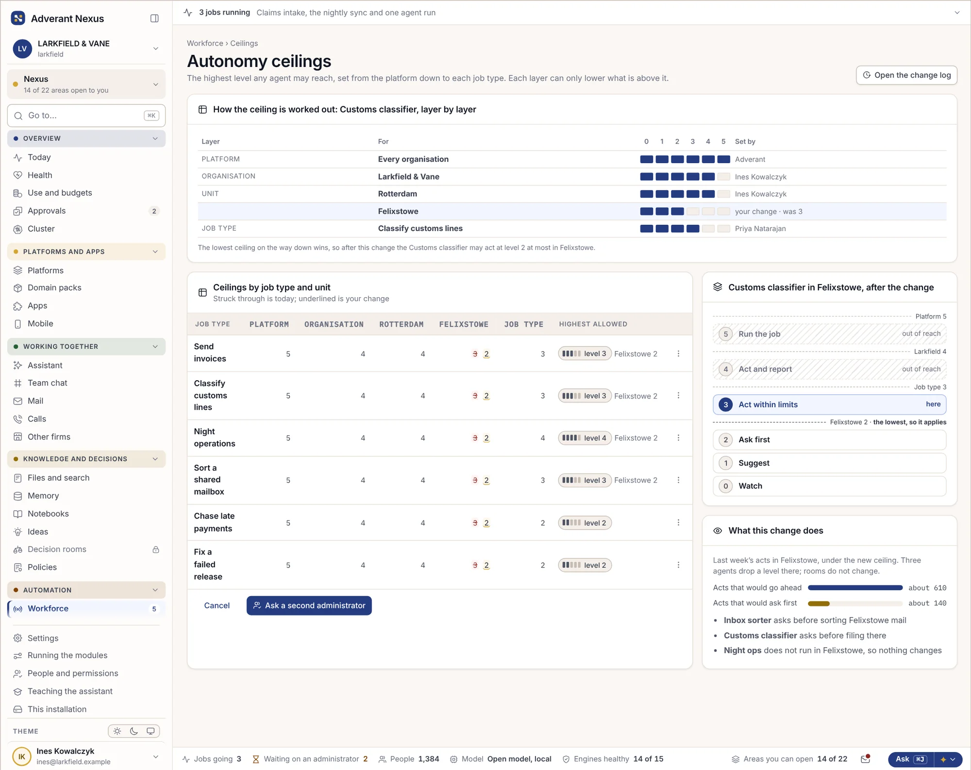Click the Team chat hash icon
Viewport: 971px width, 770px height.
click(18, 383)
